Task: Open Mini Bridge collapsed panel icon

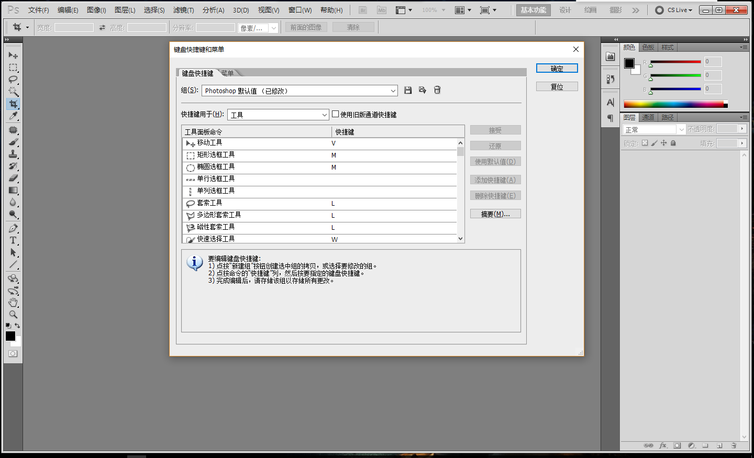Action: (610, 57)
